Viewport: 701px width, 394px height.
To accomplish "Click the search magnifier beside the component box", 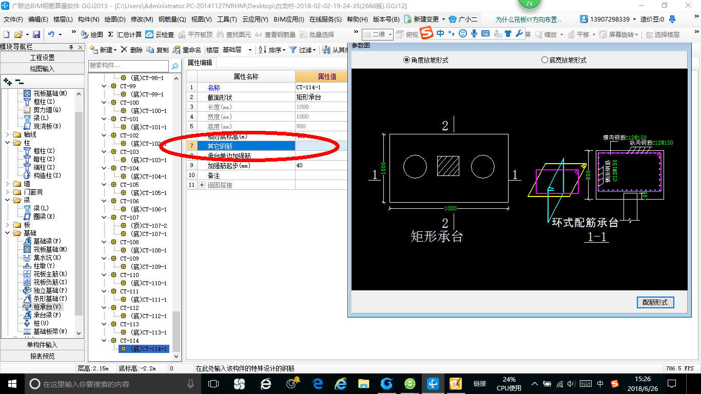I will pos(175,66).
